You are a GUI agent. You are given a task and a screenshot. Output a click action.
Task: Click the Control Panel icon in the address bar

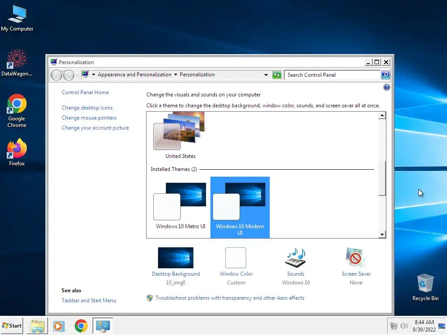[85, 74]
